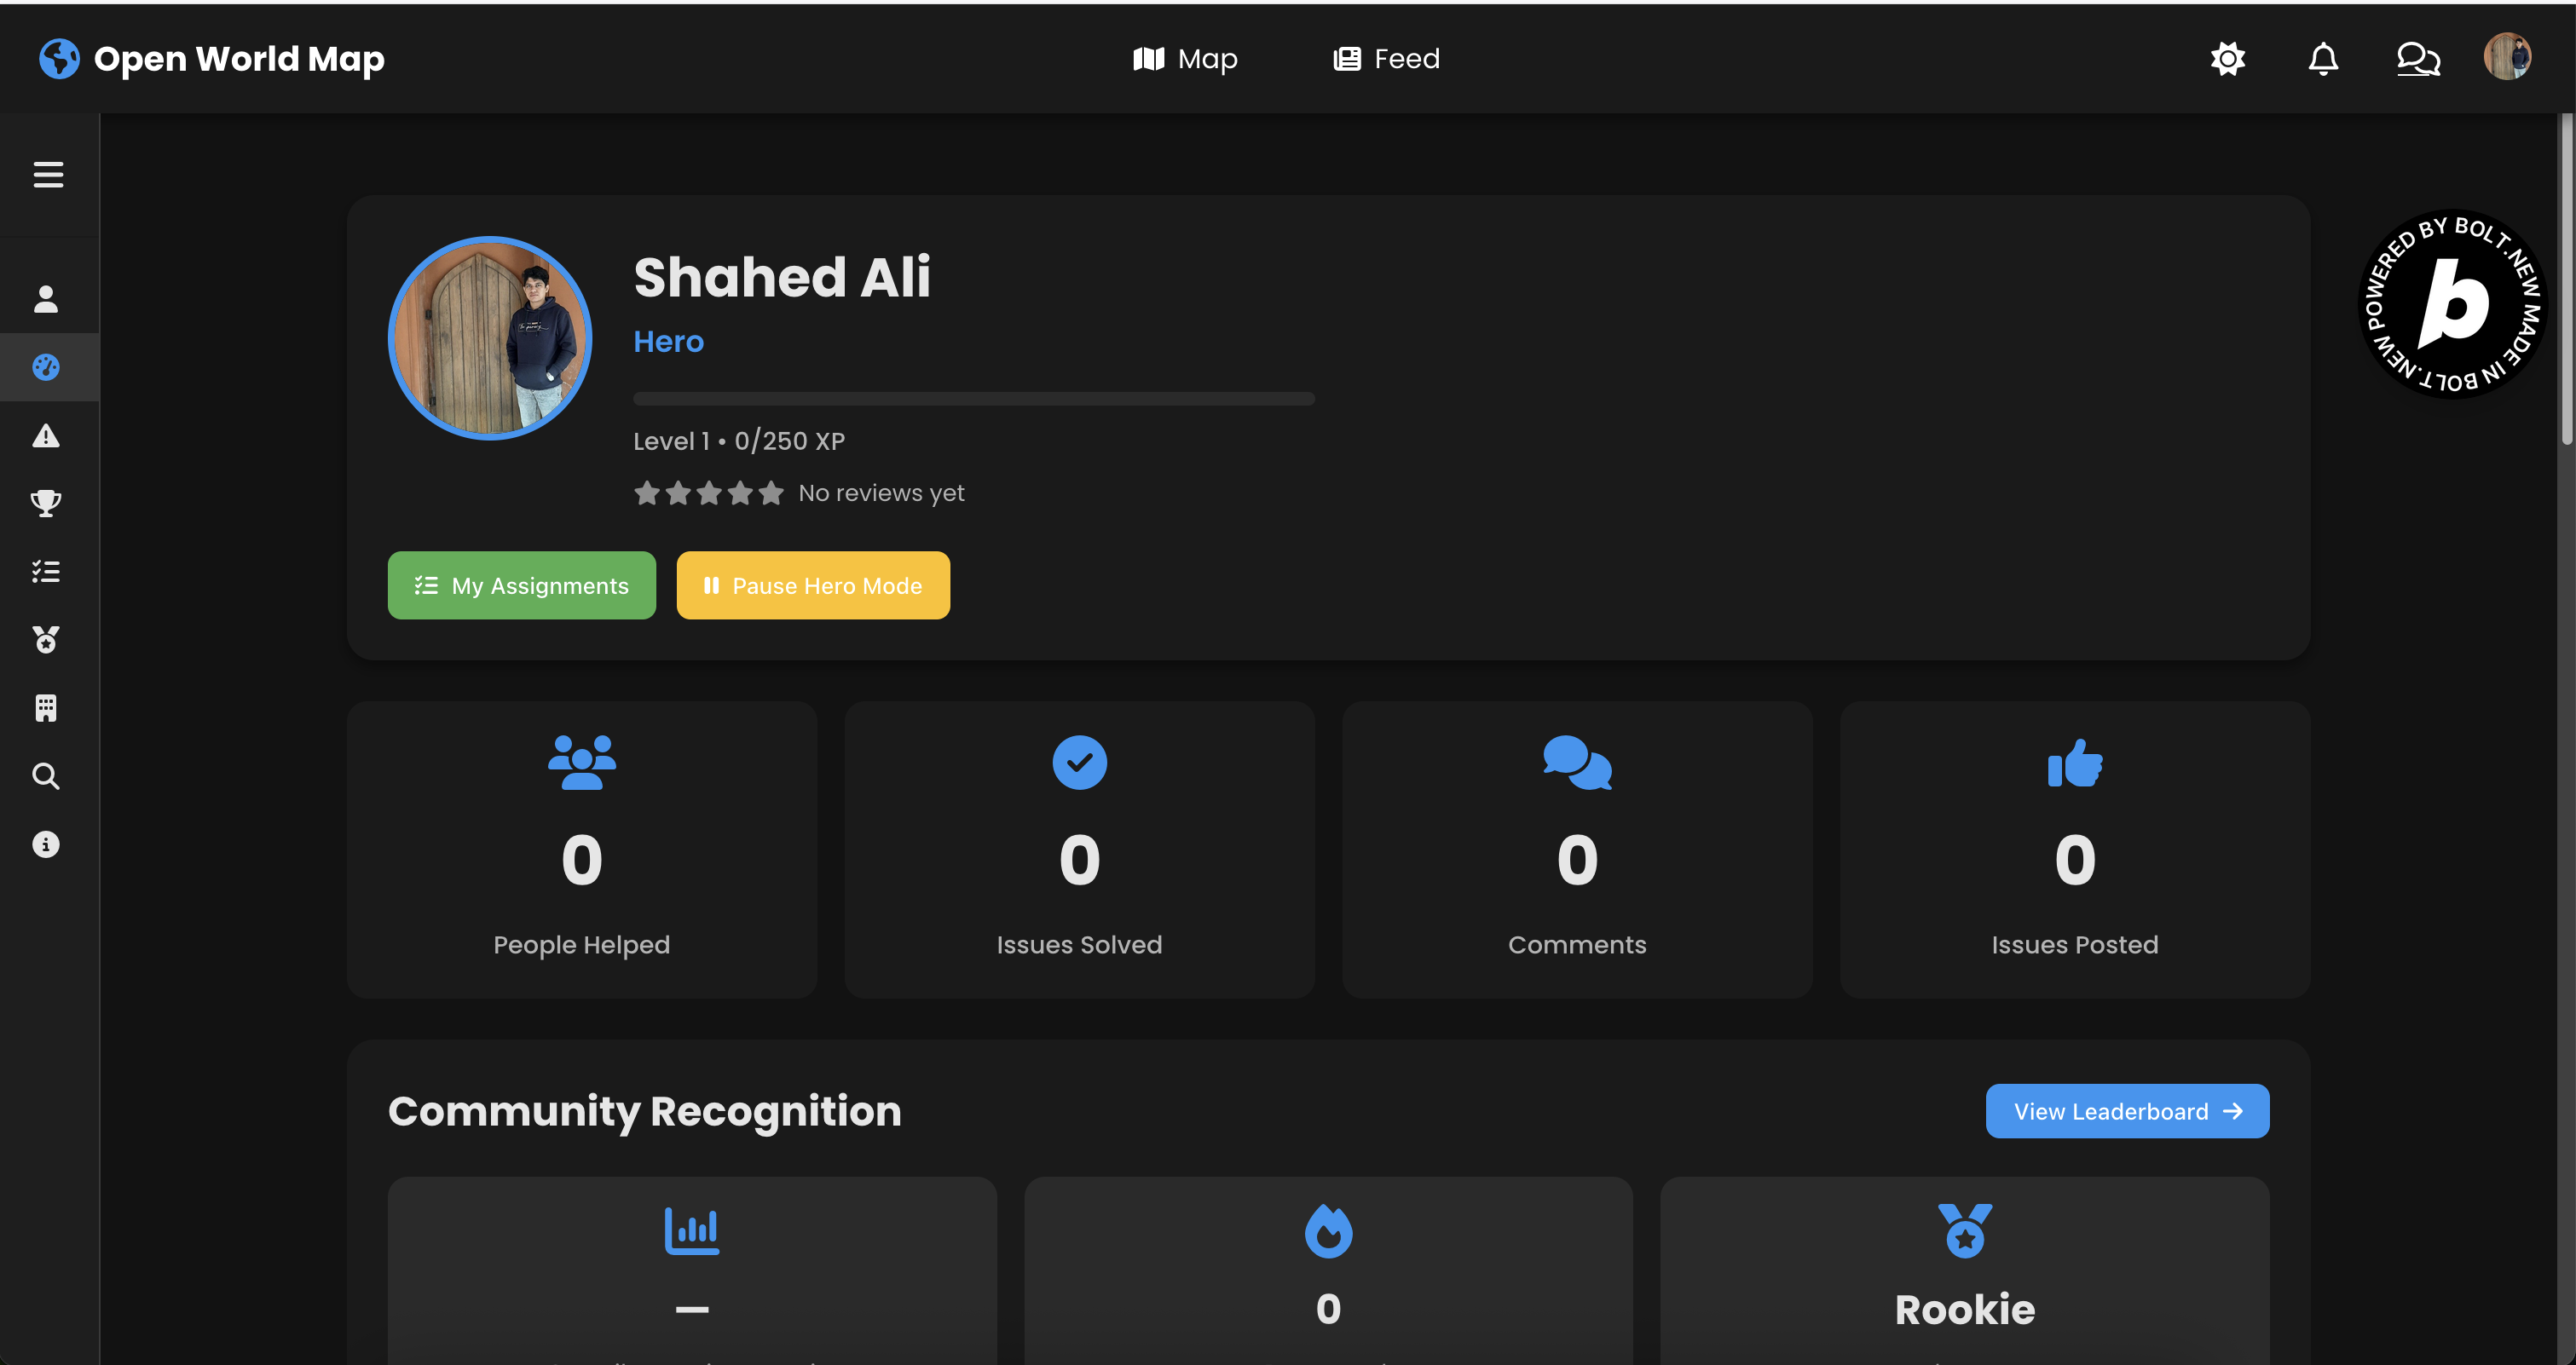Expand the sidebar with hamburger menu

pos(48,175)
